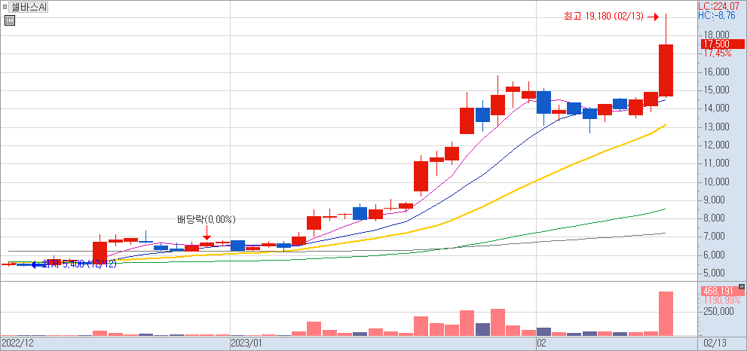Click the red down arrow under 배당락(0.00%)
Screen dimensions: 747x351
pyautogui.click(x=207, y=235)
